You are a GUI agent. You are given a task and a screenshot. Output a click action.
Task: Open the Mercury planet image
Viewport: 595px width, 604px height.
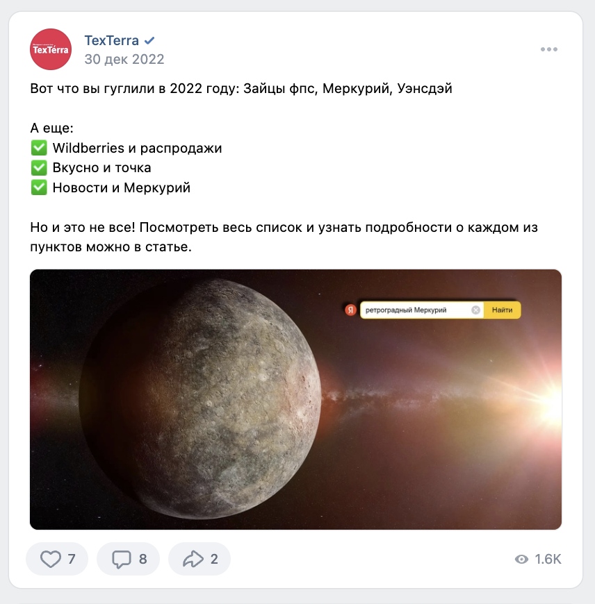[295, 399]
